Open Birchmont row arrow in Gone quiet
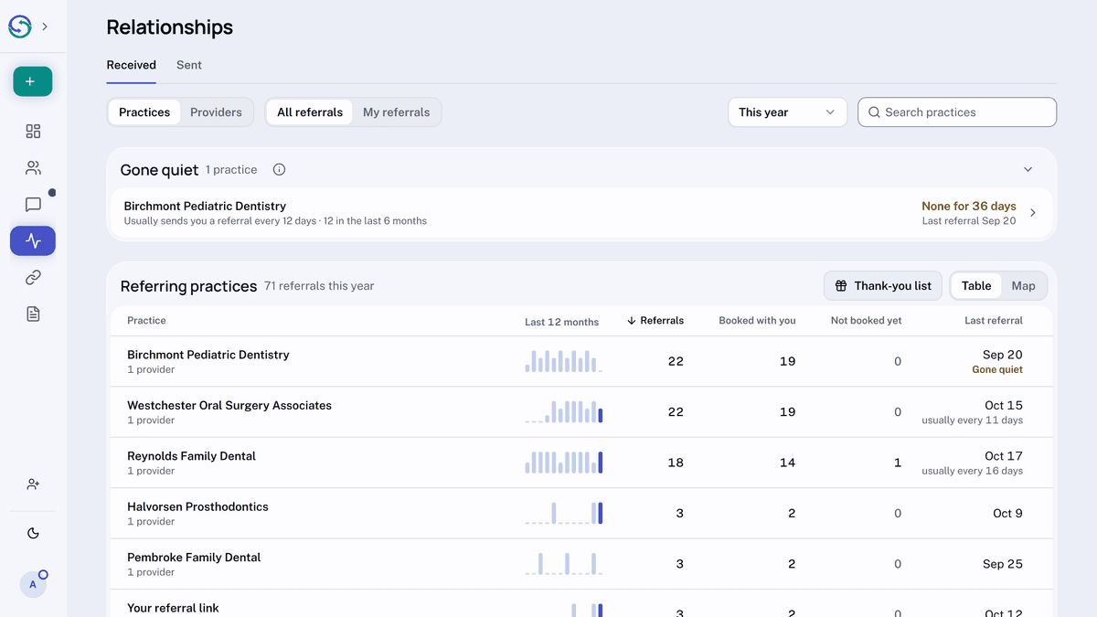The height and width of the screenshot is (617, 1097). [1033, 213]
